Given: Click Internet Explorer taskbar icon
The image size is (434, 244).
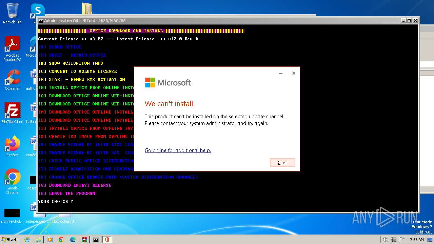Looking at the screenshot, I should coord(27,240).
